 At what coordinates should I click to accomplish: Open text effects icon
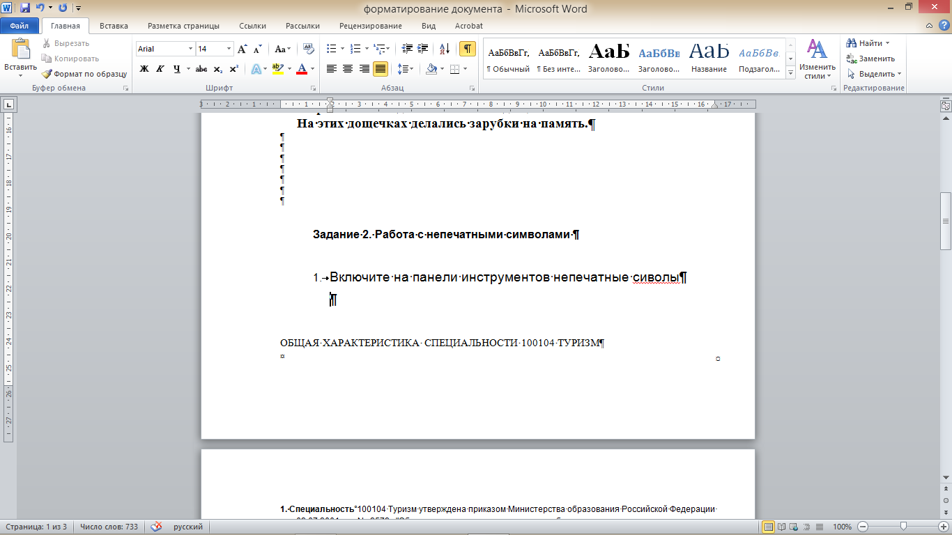click(256, 69)
